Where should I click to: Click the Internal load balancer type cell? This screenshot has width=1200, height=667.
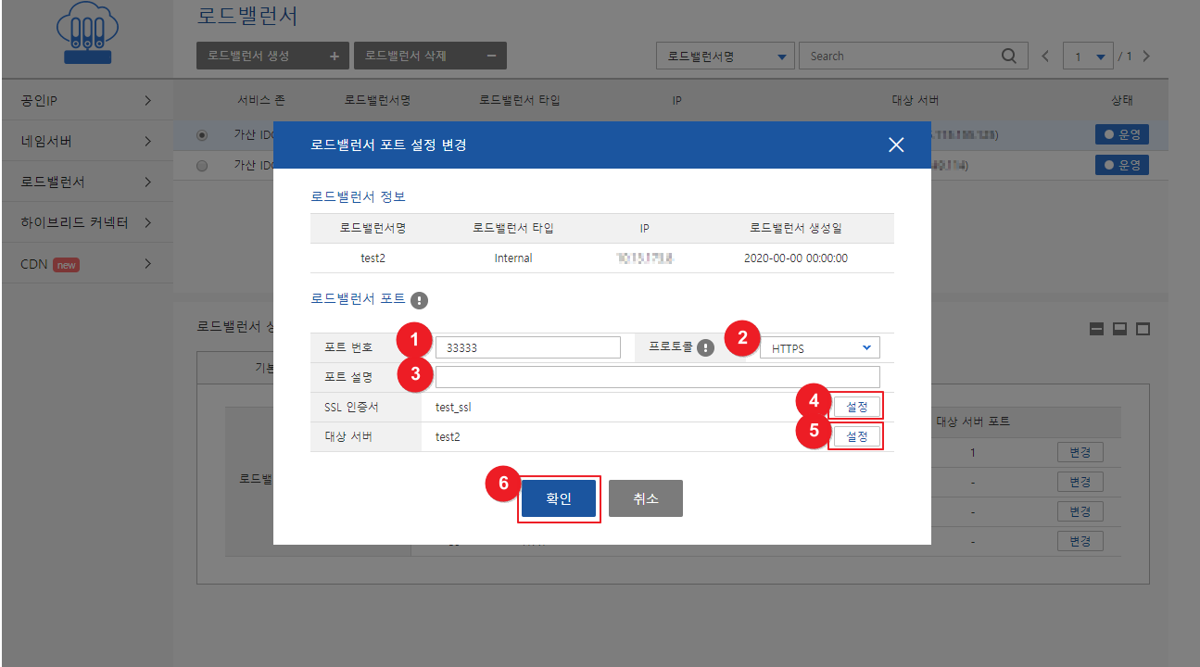pyautogui.click(x=513, y=258)
